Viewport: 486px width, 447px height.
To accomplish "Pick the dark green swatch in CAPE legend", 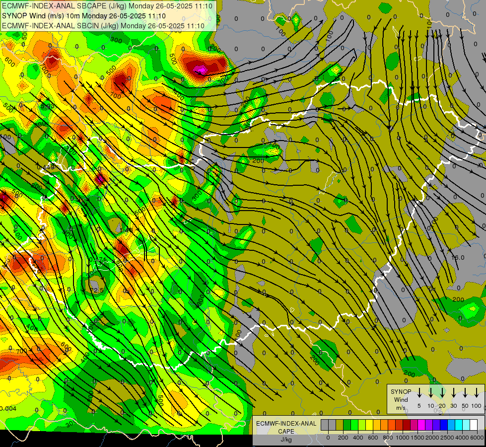I will click(347, 425).
